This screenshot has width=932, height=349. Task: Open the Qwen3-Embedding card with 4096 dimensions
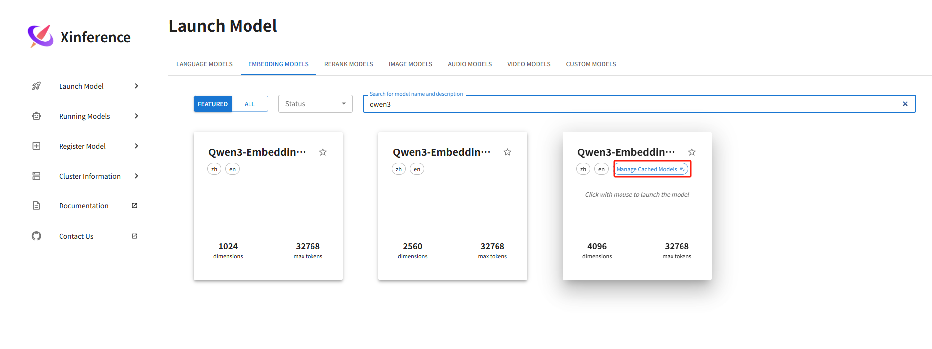click(x=637, y=206)
